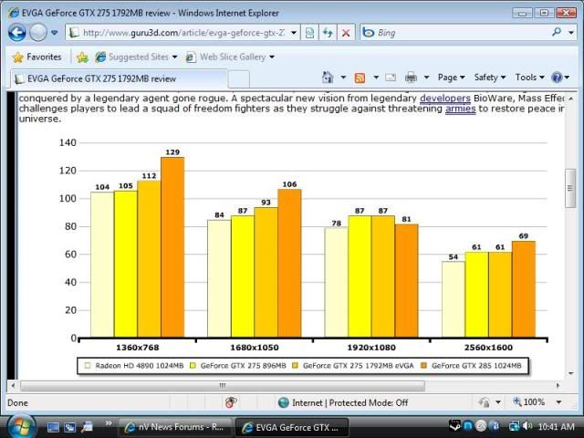Image resolution: width=584 pixels, height=438 pixels.
Task: Expand the Print dropdown arrow
Action: (x=426, y=78)
